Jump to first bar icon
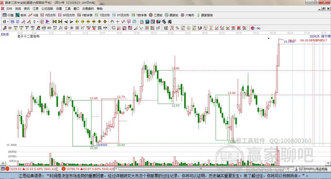 pos(54,22)
